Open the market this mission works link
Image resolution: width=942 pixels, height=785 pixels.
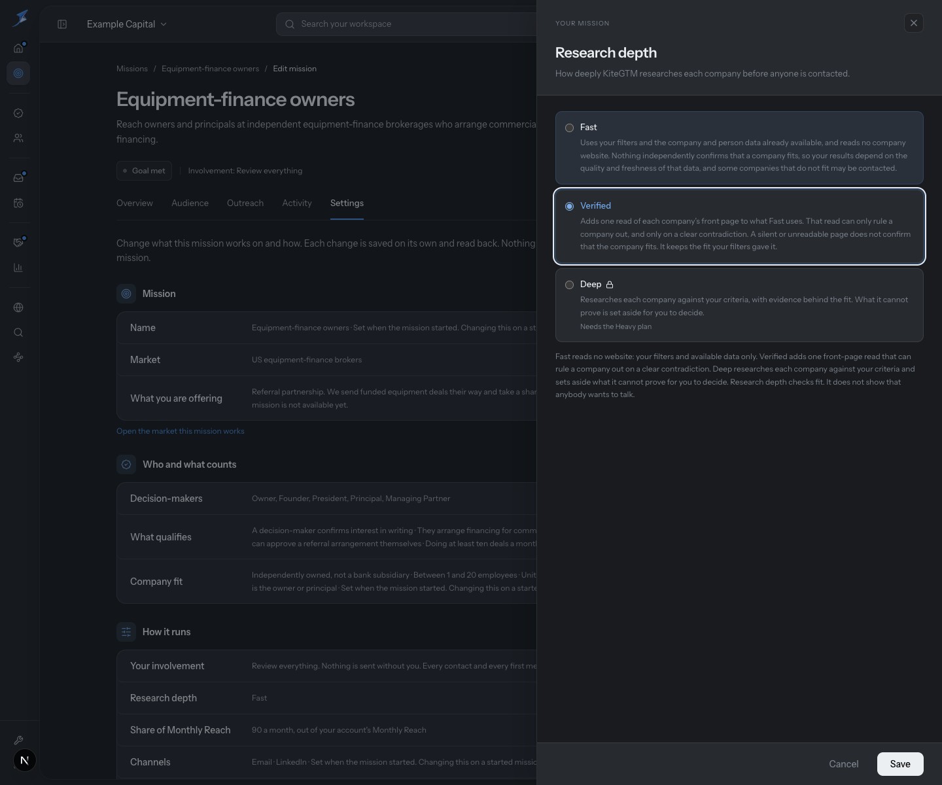(181, 431)
